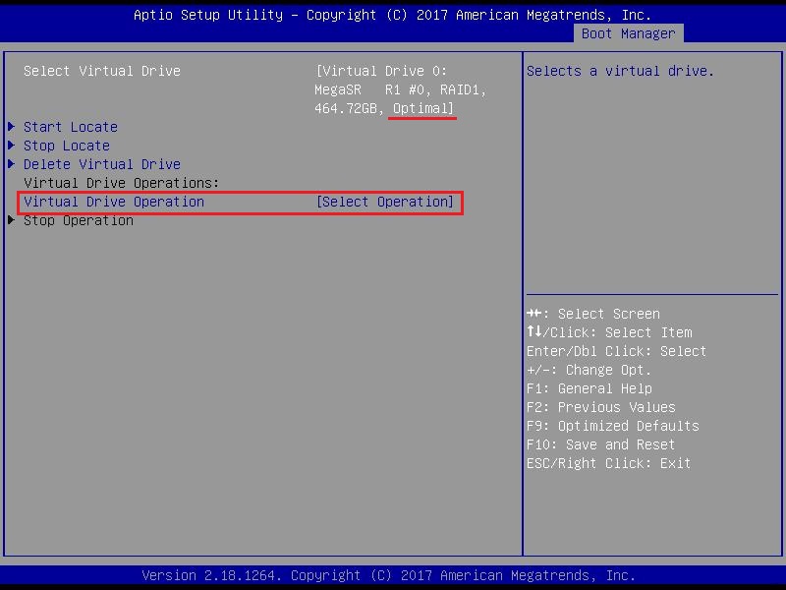Click the Select Virtual Drive label
The height and width of the screenshot is (590, 786).
pos(102,71)
